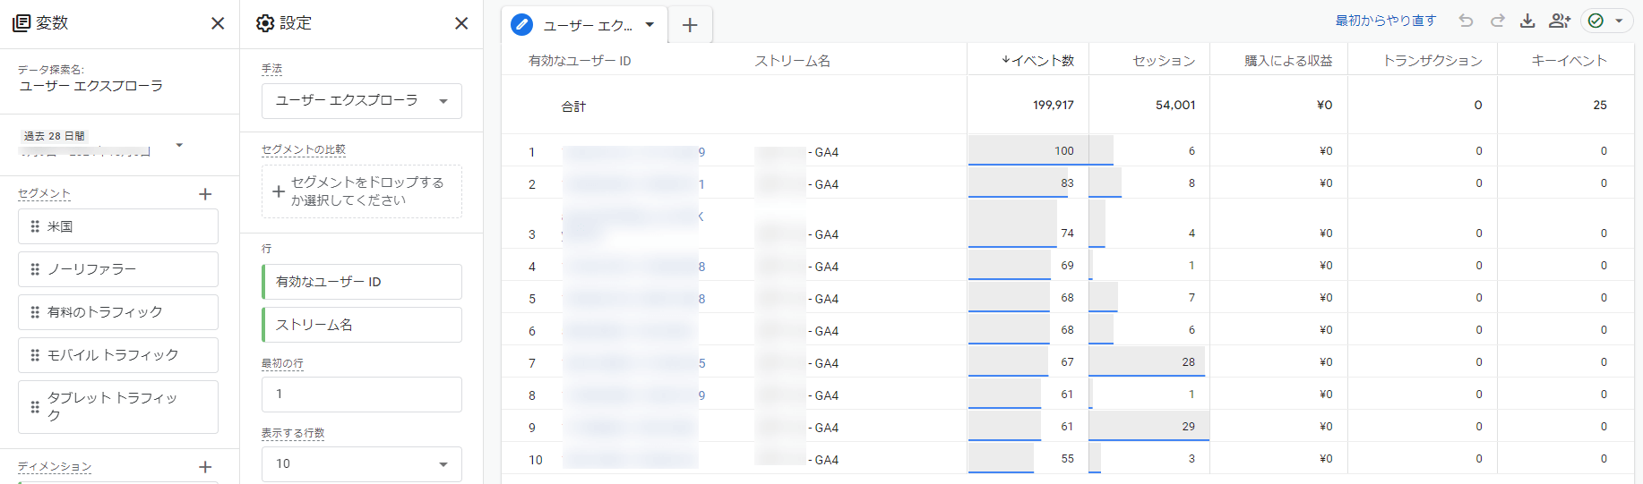Open the 手法 technique dropdown
1643x484 pixels.
pyautogui.click(x=361, y=101)
